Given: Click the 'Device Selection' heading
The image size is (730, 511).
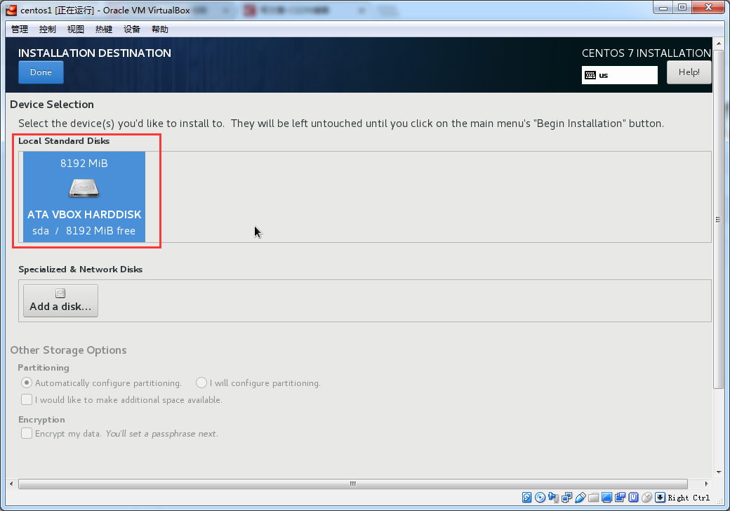Looking at the screenshot, I should [52, 105].
